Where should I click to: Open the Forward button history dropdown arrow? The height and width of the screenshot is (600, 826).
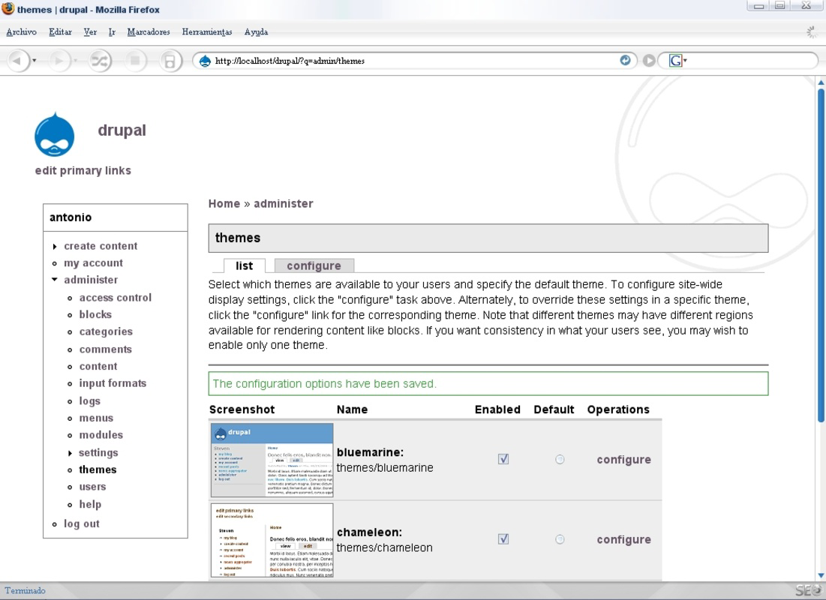[x=76, y=61]
